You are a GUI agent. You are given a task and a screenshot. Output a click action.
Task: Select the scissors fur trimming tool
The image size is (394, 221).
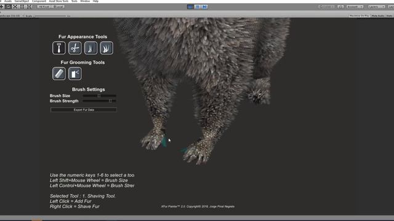tap(74, 48)
